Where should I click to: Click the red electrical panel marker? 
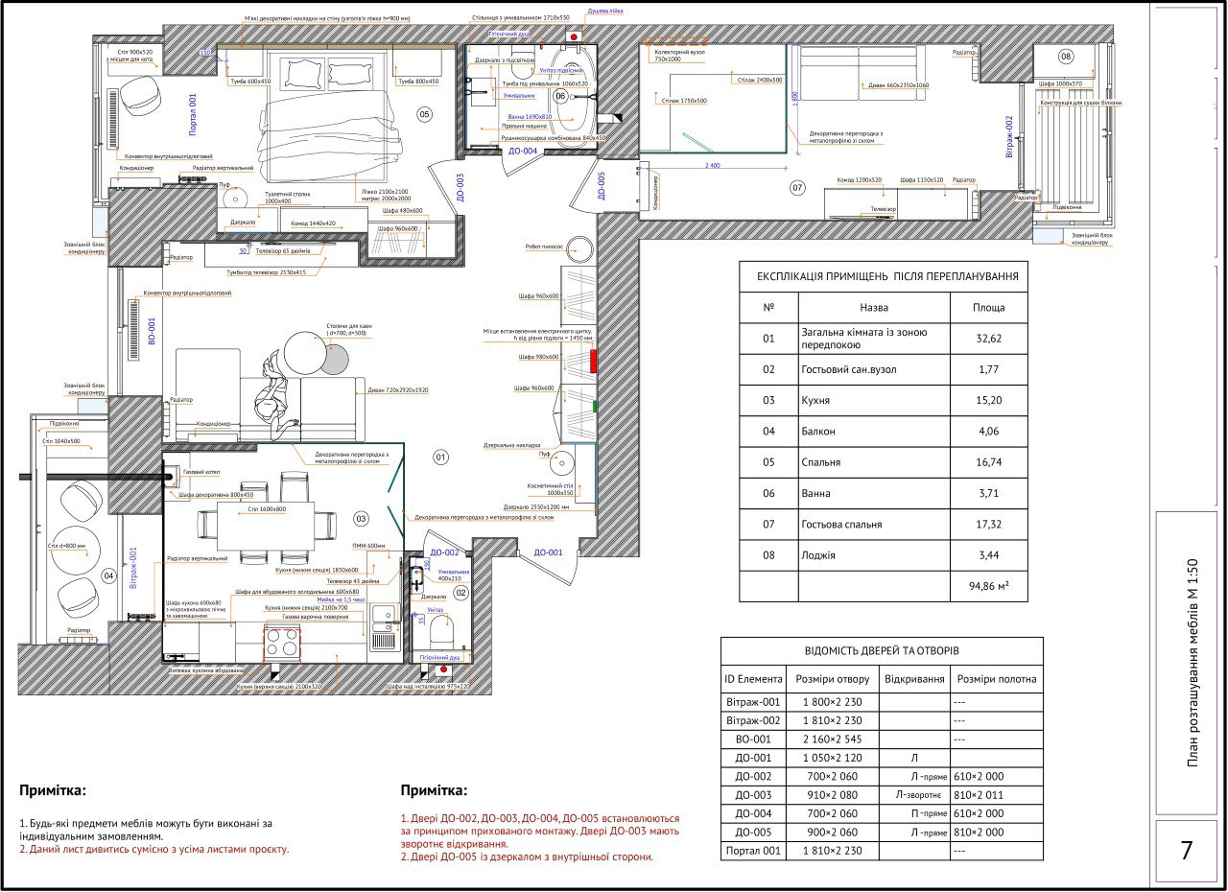click(x=593, y=361)
